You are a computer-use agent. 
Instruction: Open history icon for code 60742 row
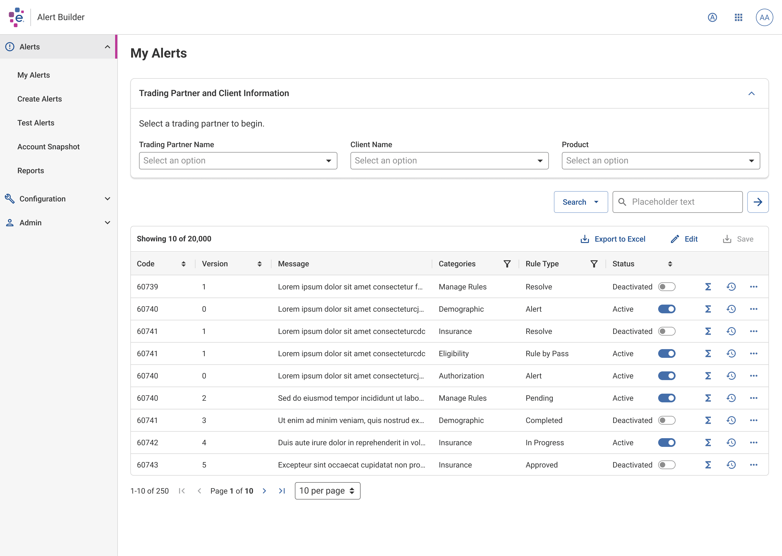coord(731,442)
